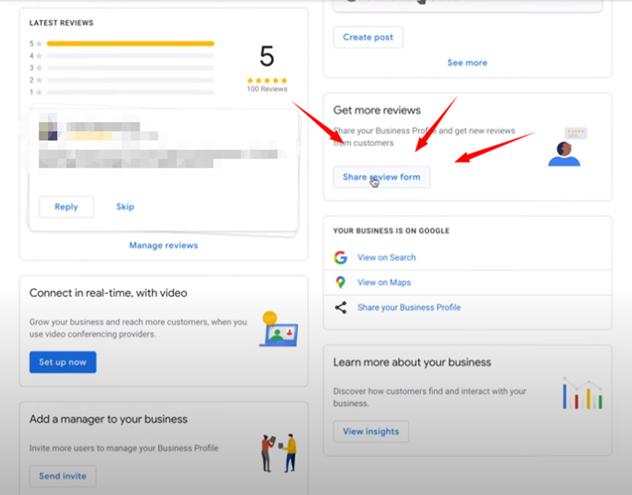Click the 5-star yellow rating bar
This screenshot has width=632, height=495.
point(130,44)
